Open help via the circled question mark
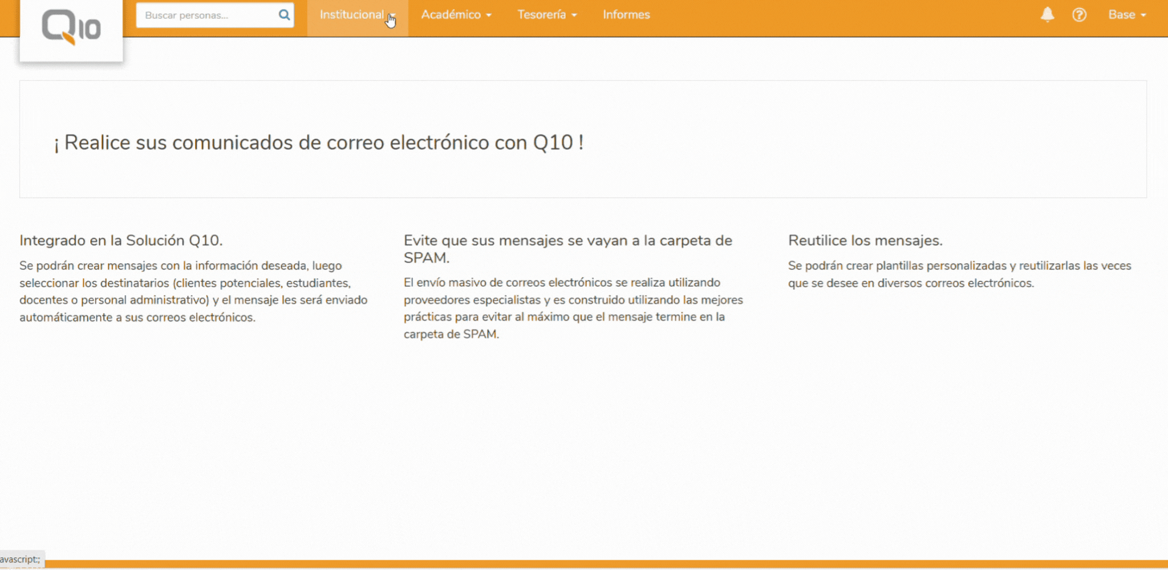The image size is (1168, 570). [1080, 15]
